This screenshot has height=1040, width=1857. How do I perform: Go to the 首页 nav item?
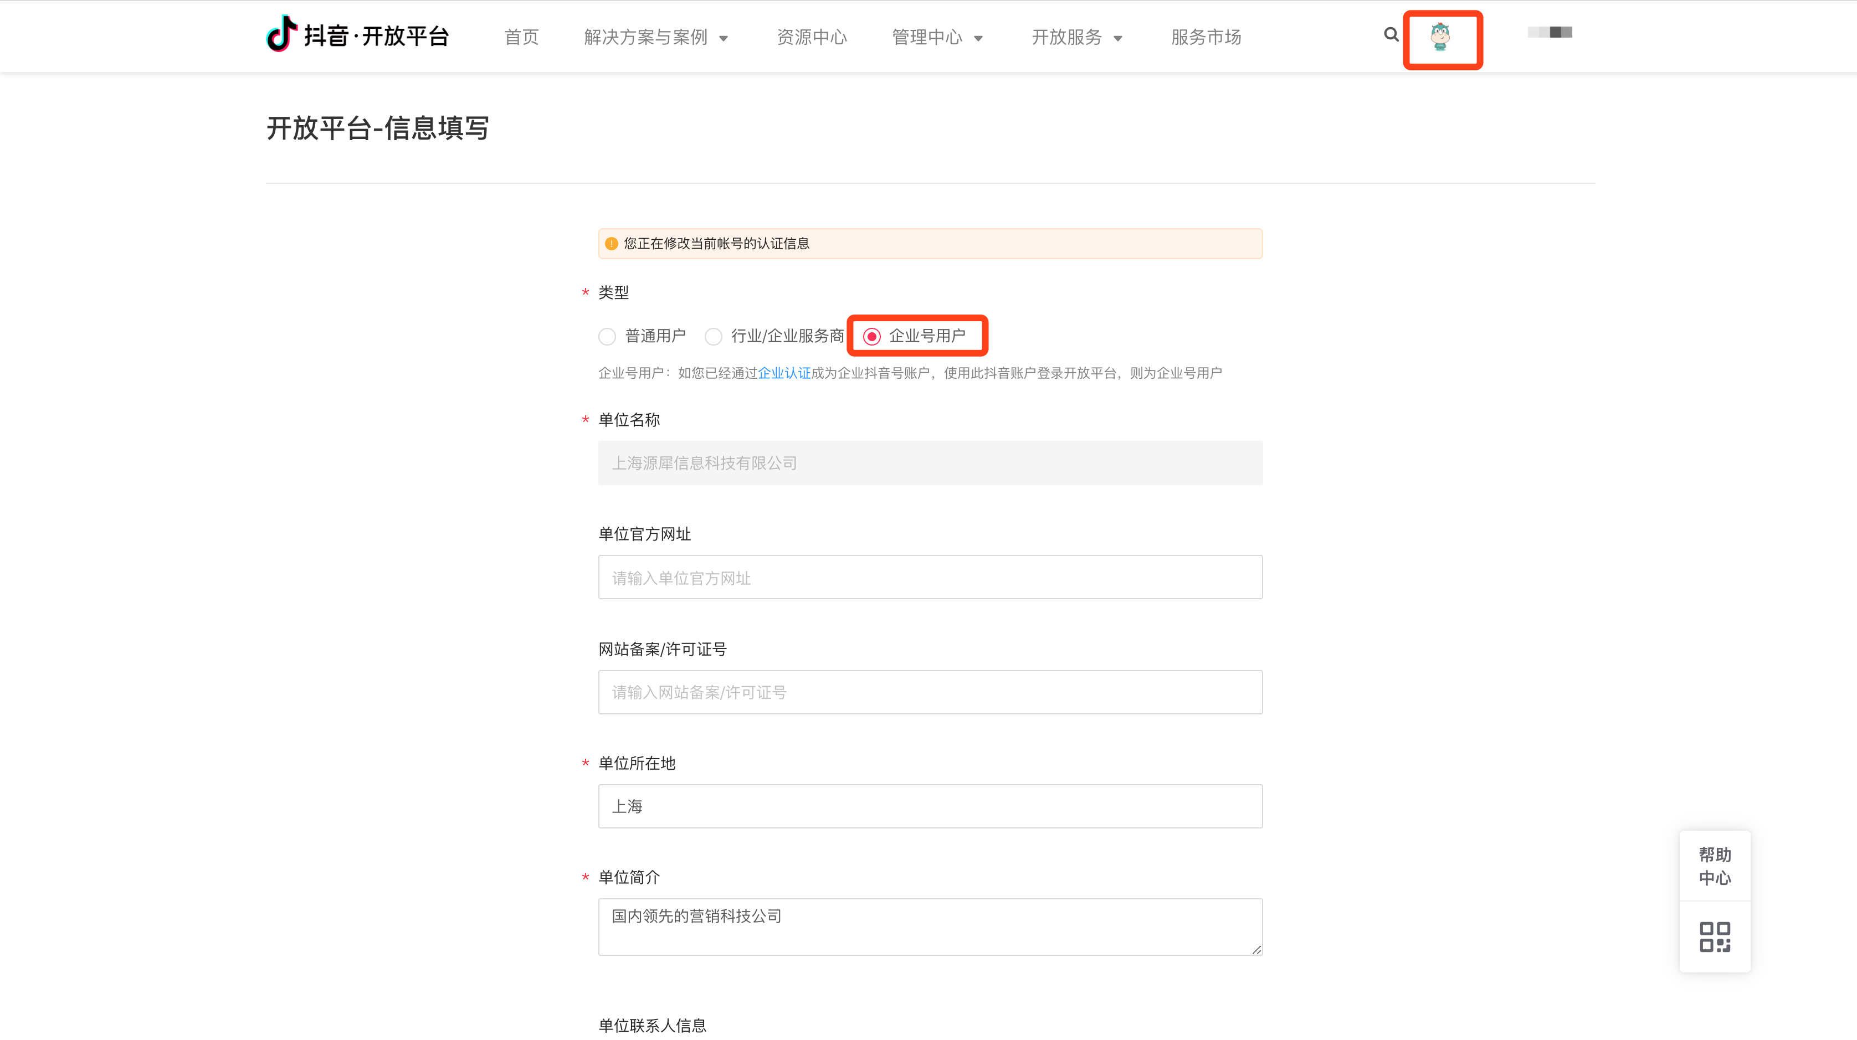pos(521,38)
